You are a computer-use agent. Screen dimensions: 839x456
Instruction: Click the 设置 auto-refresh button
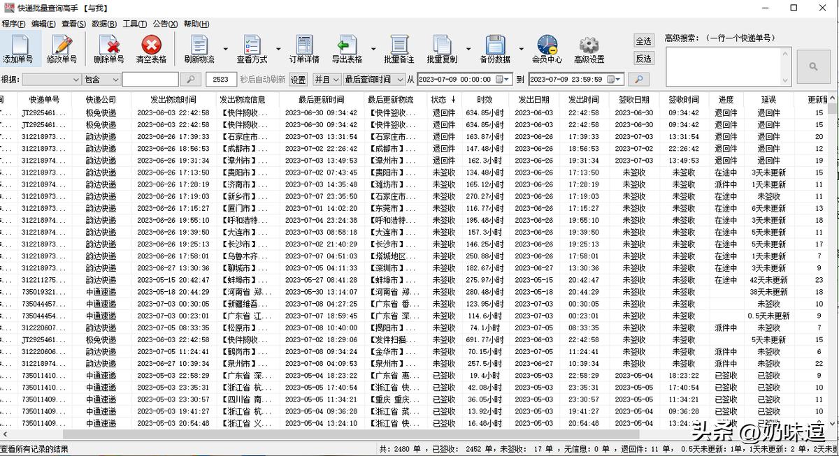click(x=297, y=79)
